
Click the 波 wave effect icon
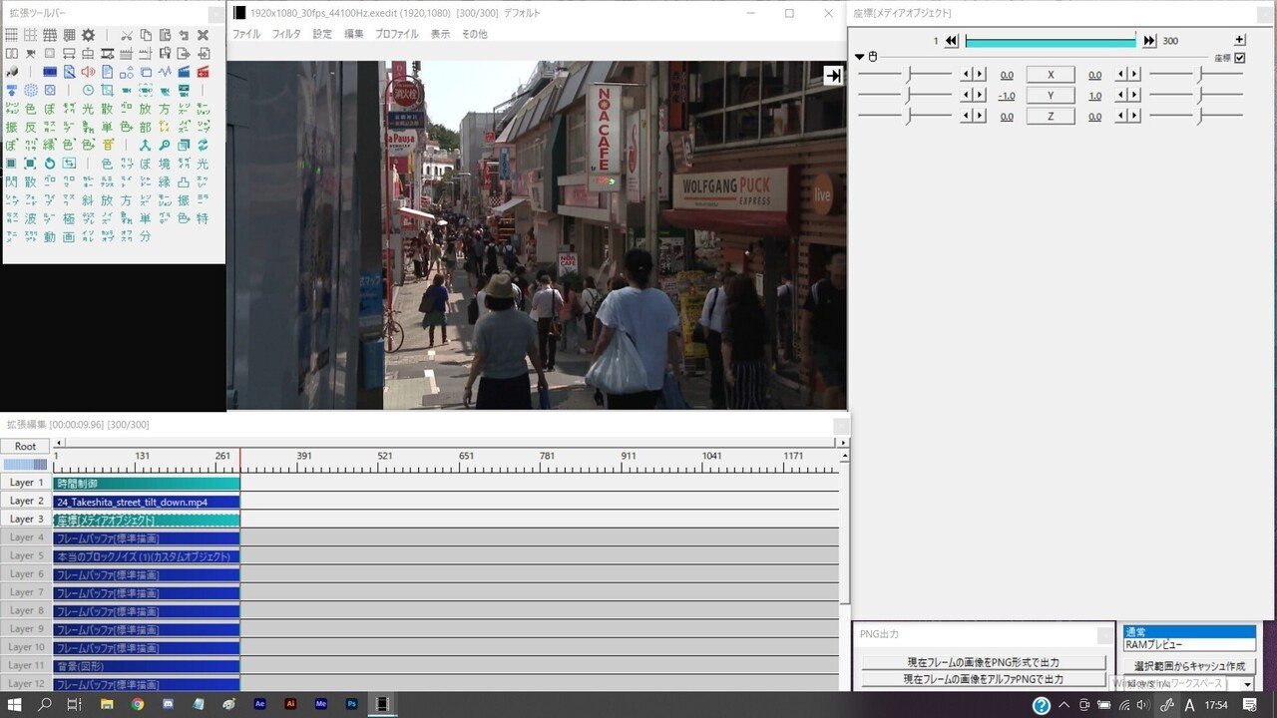pyautogui.click(x=31, y=219)
